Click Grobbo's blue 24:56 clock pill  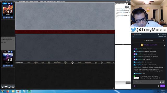[x=5, y=3]
